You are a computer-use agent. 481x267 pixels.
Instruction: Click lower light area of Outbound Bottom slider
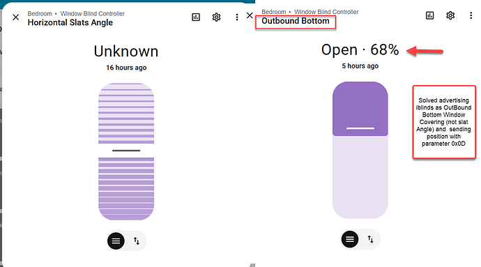[x=360, y=177]
